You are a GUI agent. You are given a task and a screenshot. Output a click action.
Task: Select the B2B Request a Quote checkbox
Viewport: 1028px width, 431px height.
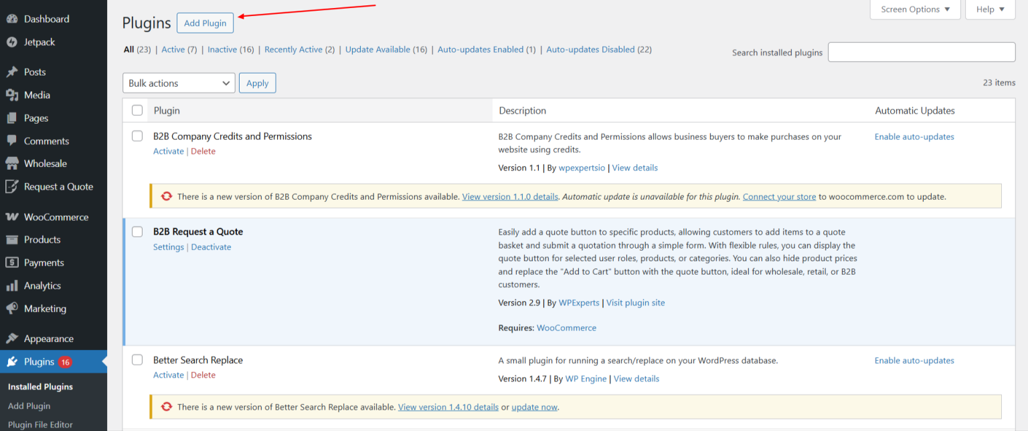pos(137,231)
